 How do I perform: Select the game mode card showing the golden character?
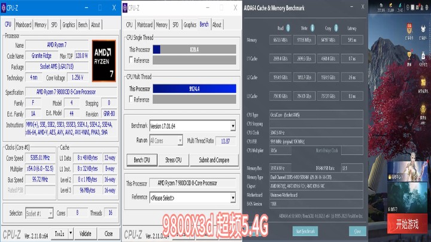pos(408,171)
